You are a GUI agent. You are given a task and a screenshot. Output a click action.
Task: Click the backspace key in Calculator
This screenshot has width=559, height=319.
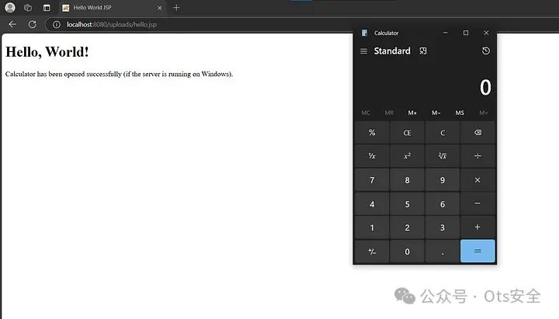(477, 133)
